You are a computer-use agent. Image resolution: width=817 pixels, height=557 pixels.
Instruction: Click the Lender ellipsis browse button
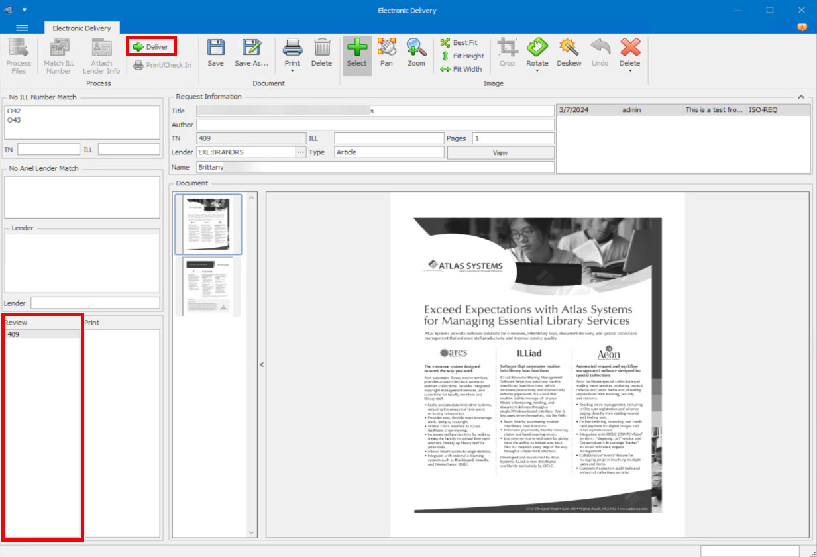(301, 152)
